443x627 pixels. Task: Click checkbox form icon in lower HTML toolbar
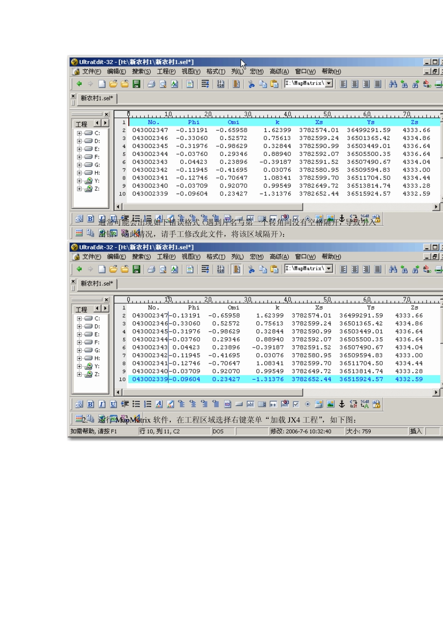pyautogui.click(x=296, y=404)
